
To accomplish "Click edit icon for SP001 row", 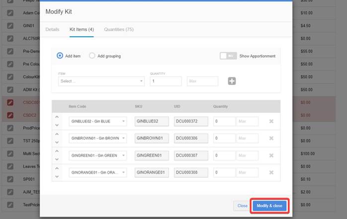I will (10, 179).
